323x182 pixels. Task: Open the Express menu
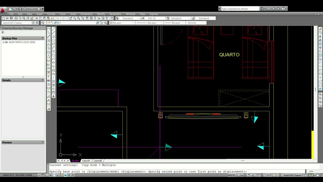click(154, 14)
